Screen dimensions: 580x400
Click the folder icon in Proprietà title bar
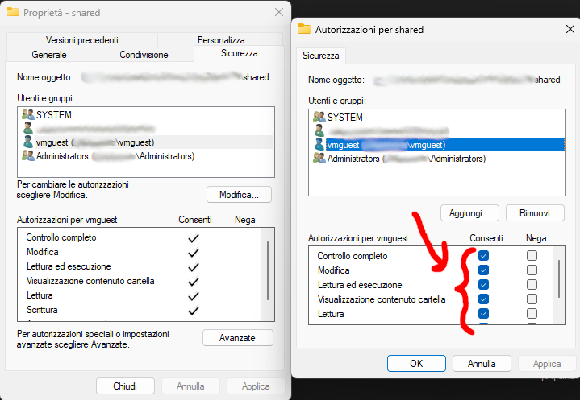[13, 12]
